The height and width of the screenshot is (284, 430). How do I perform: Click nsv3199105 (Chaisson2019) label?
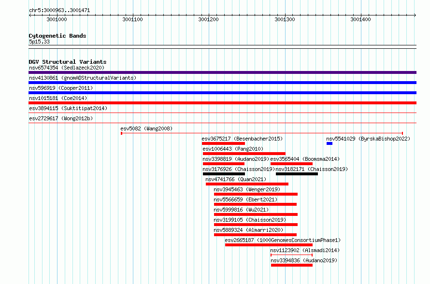(x=250, y=220)
